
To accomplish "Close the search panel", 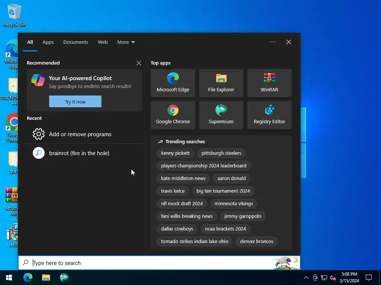I will (x=289, y=42).
